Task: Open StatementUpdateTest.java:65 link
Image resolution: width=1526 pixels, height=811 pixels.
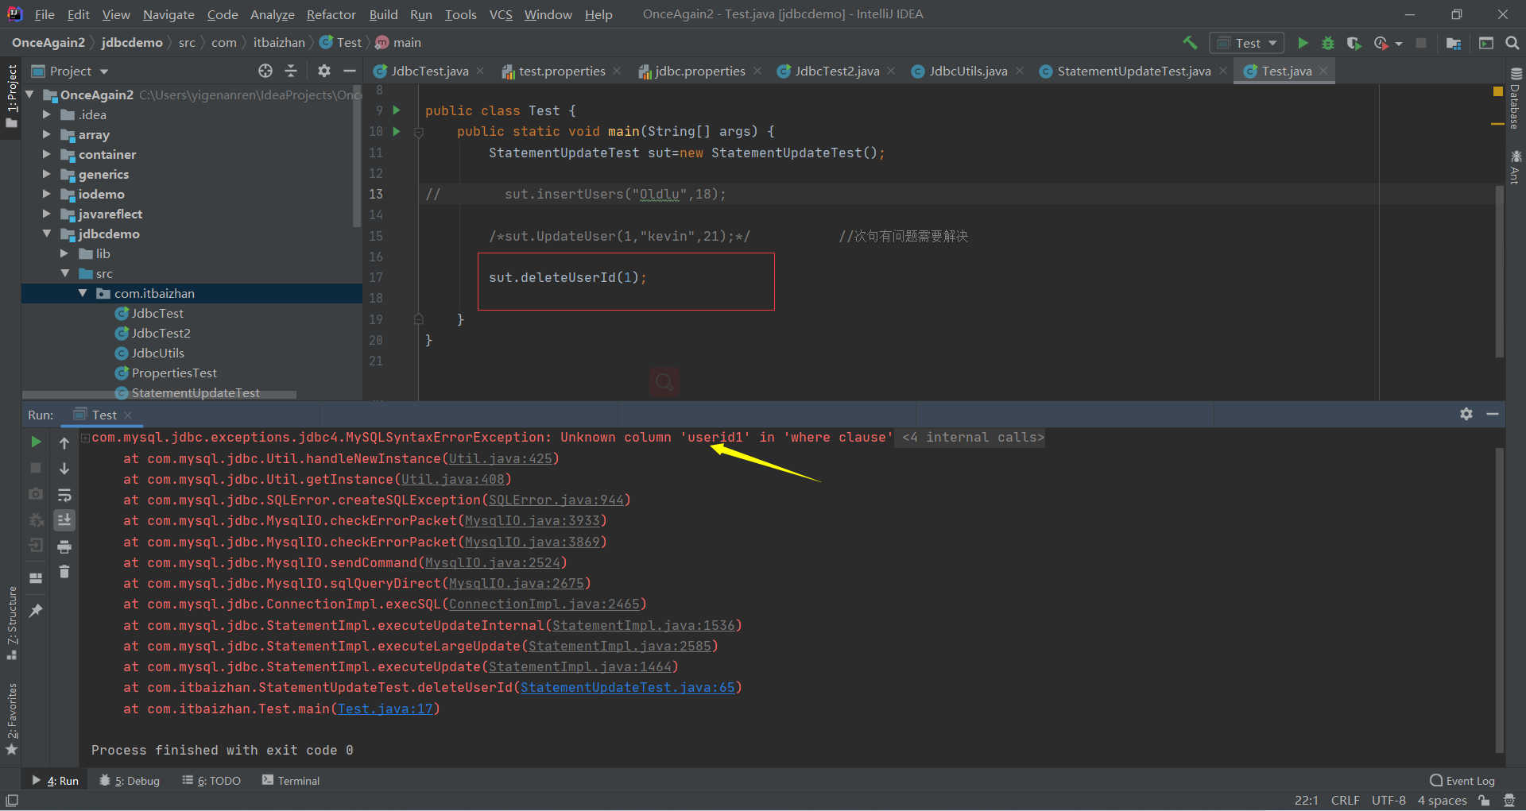Action: click(628, 687)
